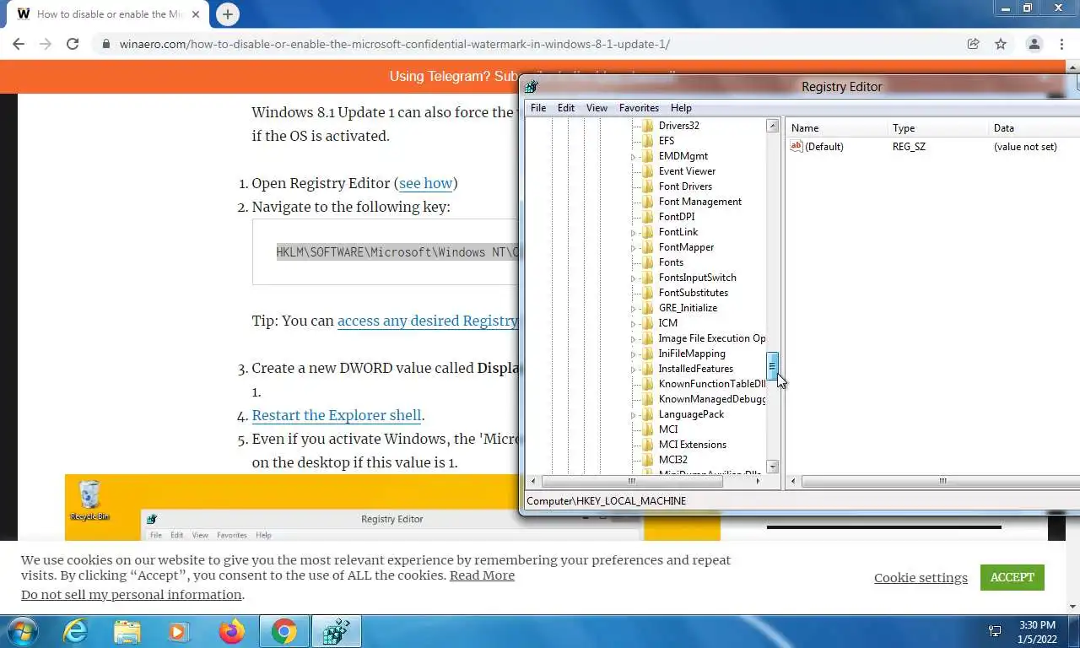Viewport: 1080px width, 648px height.
Task: Click tree pane horizontal scrollbar thumb
Action: coord(630,481)
